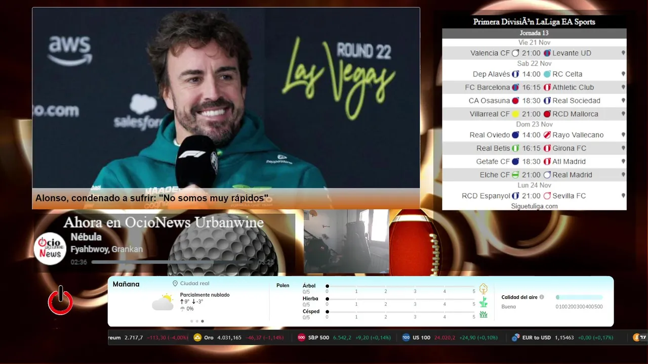Click the Sevilla FC crest
The height and width of the screenshot is (364, 648).
point(547,196)
